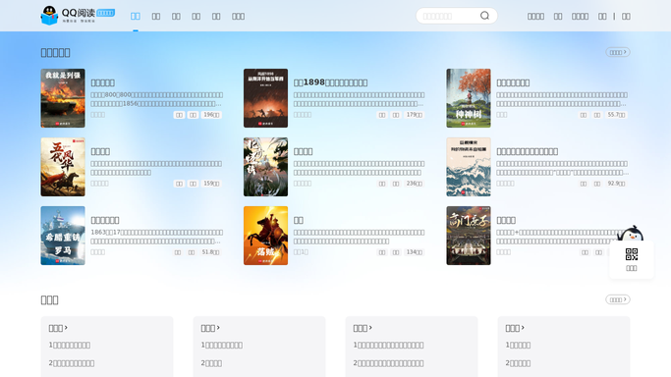Expand the first ranking list header chevron
Screen dimensions: 671x377
click(x=58, y=328)
